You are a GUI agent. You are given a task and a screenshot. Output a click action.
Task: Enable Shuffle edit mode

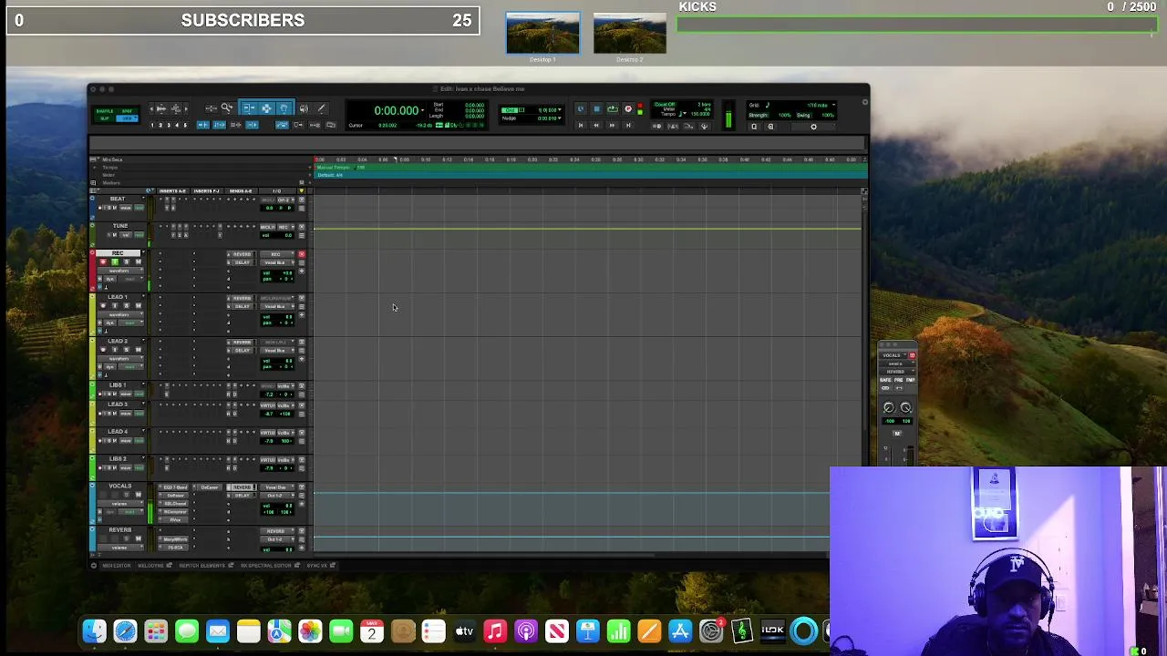click(x=105, y=111)
